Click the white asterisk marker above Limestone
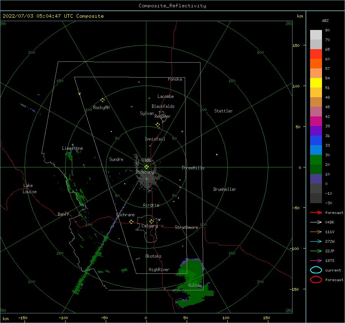 [x=72, y=145]
